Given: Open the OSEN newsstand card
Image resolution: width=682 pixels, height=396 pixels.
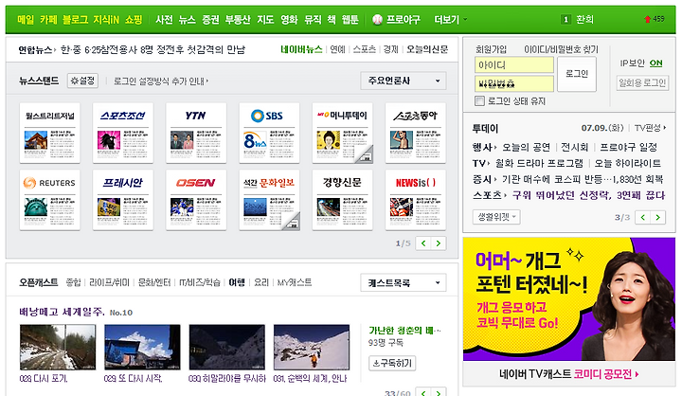Looking at the screenshot, I should click(196, 200).
